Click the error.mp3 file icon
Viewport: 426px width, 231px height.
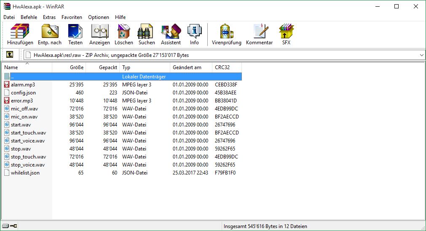tap(7, 101)
